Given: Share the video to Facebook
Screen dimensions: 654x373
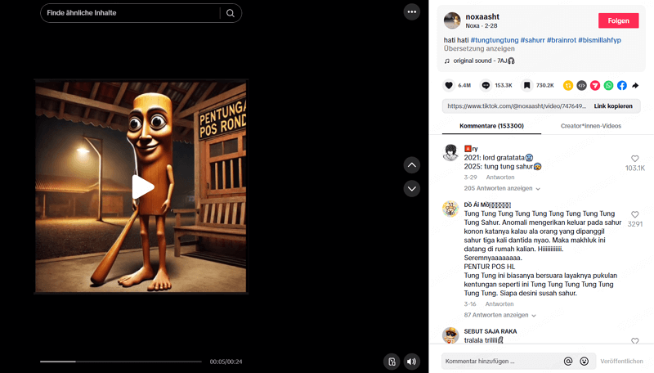Looking at the screenshot, I should click(622, 86).
